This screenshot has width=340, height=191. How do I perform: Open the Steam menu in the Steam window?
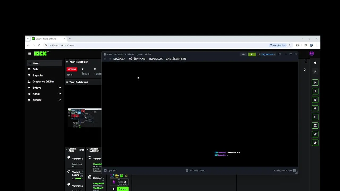108,54
